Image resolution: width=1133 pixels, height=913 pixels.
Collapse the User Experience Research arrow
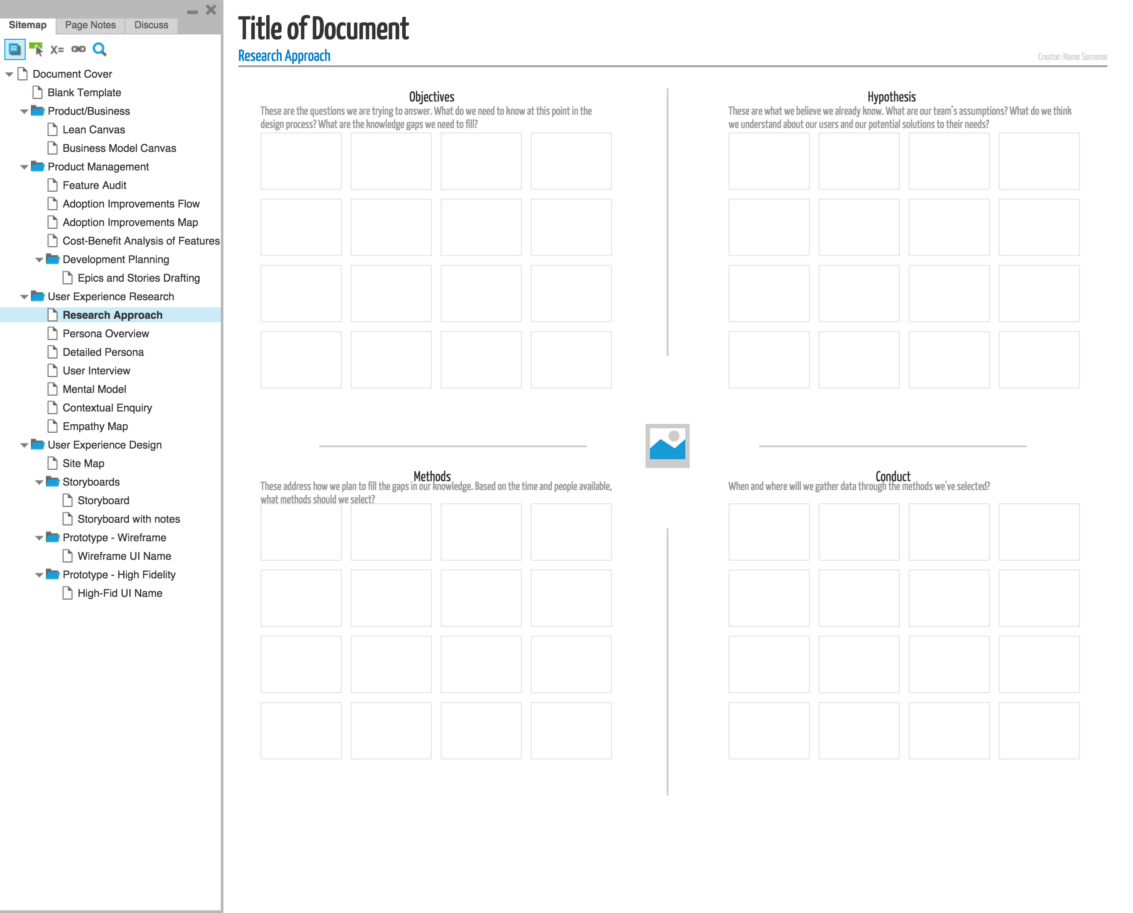[24, 297]
